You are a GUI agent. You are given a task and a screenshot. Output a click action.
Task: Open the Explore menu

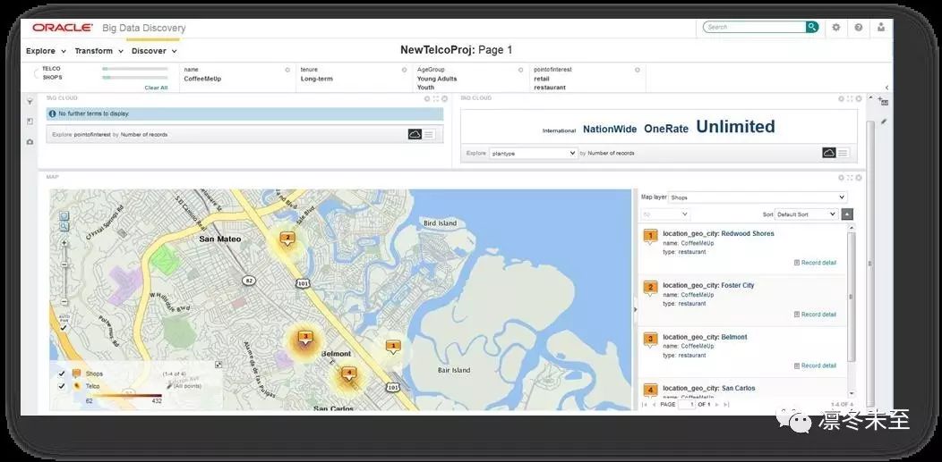click(x=47, y=51)
